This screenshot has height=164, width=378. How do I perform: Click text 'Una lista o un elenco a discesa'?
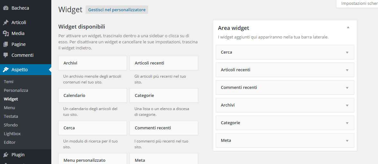click(x=162, y=109)
